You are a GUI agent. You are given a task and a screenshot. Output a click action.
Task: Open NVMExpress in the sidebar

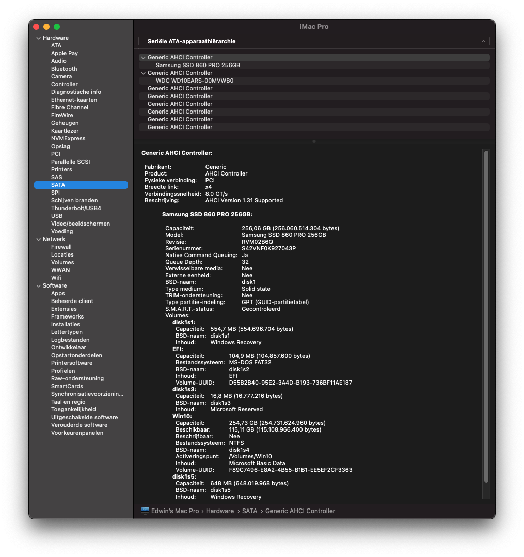[68, 138]
